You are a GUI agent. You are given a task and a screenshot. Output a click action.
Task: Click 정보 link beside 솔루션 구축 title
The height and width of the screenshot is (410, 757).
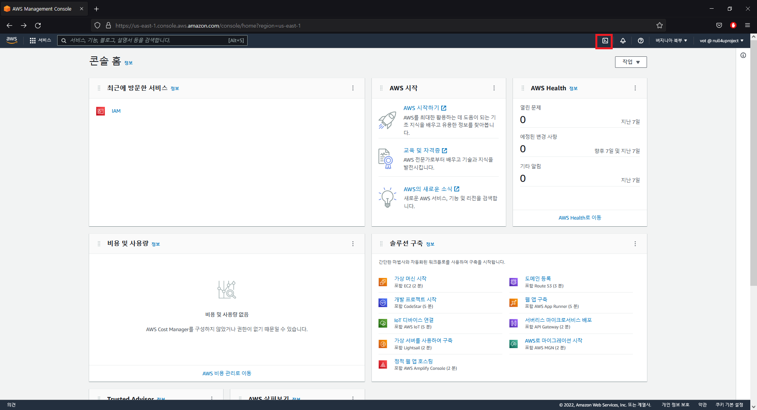[x=430, y=244]
